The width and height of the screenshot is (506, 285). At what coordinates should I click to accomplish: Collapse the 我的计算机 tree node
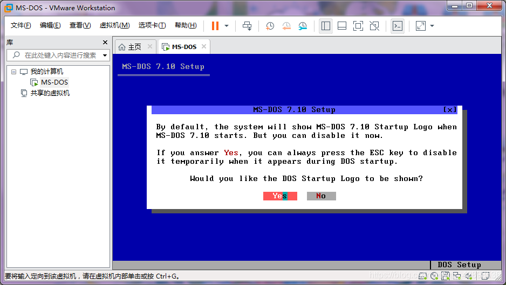[x=13, y=72]
